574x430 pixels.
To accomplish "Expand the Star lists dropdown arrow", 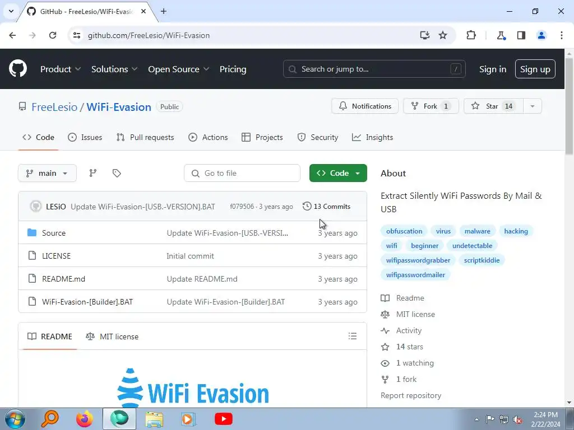I will pyautogui.click(x=533, y=106).
